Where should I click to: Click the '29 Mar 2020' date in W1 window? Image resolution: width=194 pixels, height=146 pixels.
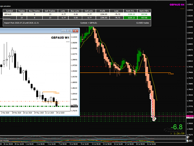coord(16,113)
